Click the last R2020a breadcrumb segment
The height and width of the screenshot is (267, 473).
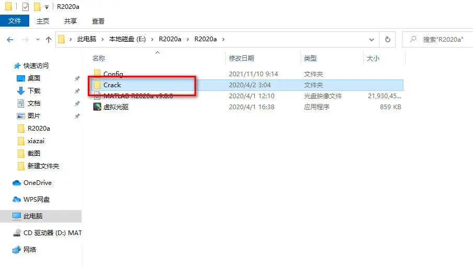click(205, 39)
